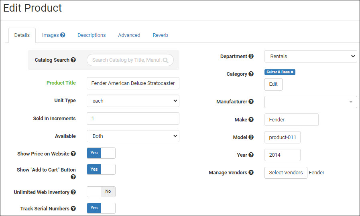Image resolution: width=360 pixels, height=216 pixels.
Task: Open the empty Manufacturer combo box
Action: pyautogui.click(x=311, y=102)
